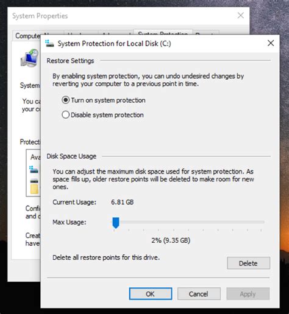Click the Current Usage: label

[74, 202]
